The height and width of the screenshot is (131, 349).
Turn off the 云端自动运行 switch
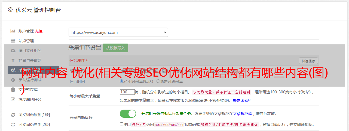tap(128, 114)
